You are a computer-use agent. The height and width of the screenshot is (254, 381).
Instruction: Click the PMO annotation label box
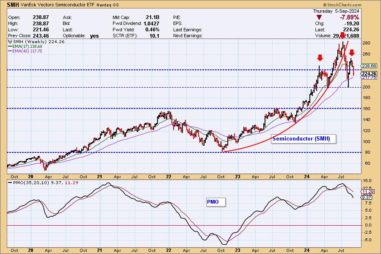(x=213, y=202)
